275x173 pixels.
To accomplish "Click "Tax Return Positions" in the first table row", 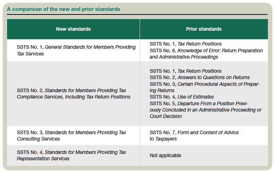I will (200, 44).
